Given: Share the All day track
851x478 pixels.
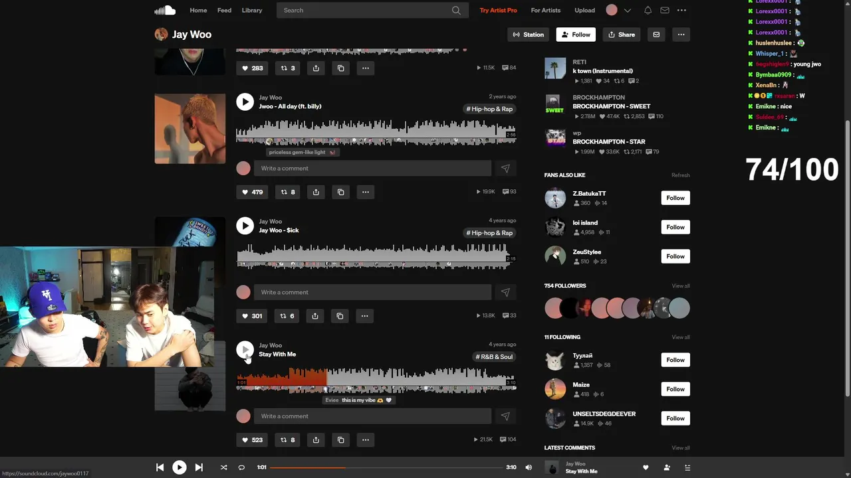Looking at the screenshot, I should (316, 192).
